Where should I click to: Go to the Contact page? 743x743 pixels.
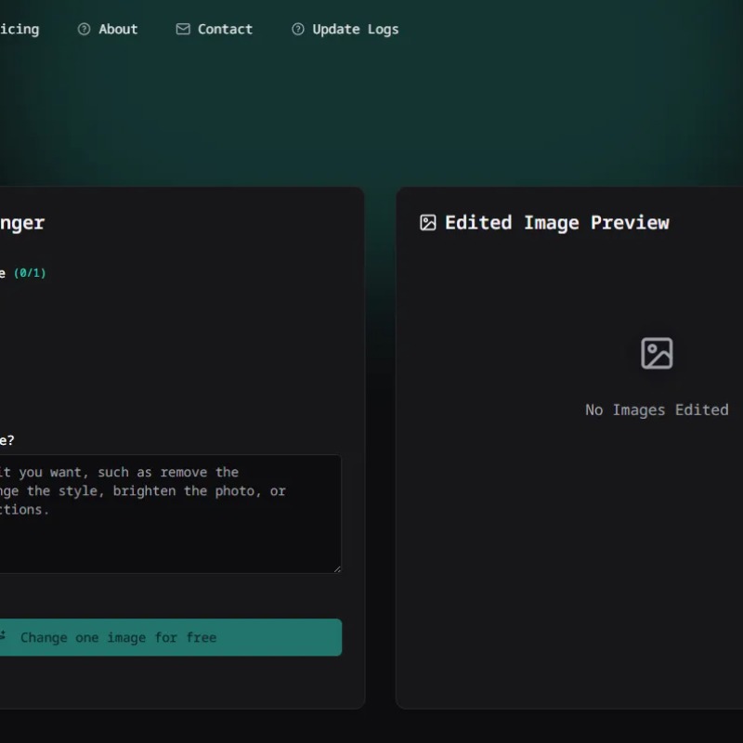(x=225, y=30)
